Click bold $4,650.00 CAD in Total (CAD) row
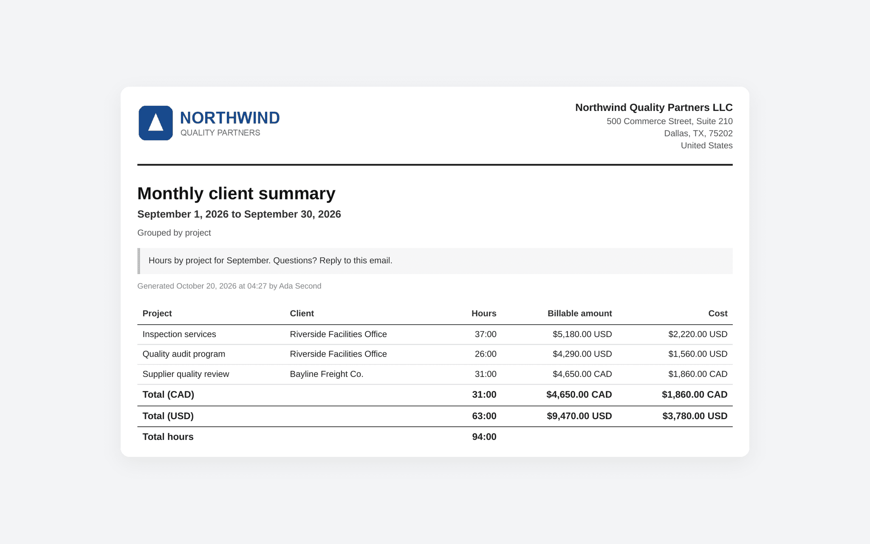 [x=579, y=395]
